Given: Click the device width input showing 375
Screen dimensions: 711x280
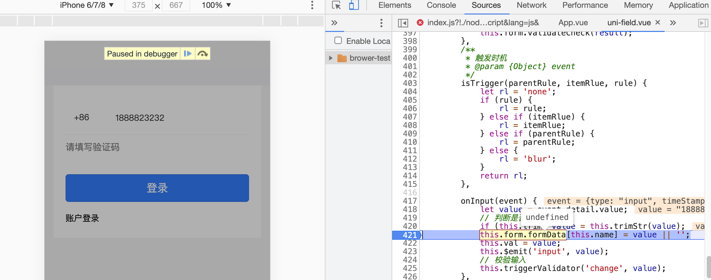Looking at the screenshot, I should (138, 5).
